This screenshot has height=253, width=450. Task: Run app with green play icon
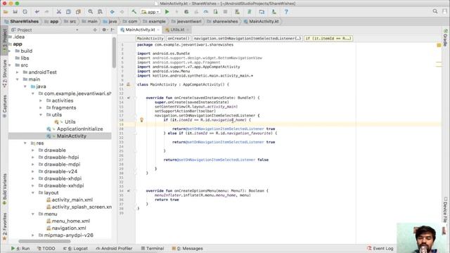[x=167, y=12]
